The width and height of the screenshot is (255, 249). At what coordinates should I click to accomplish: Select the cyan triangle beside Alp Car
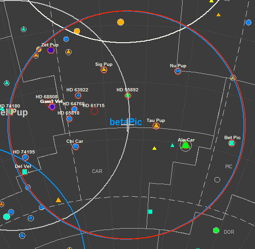click(x=172, y=145)
